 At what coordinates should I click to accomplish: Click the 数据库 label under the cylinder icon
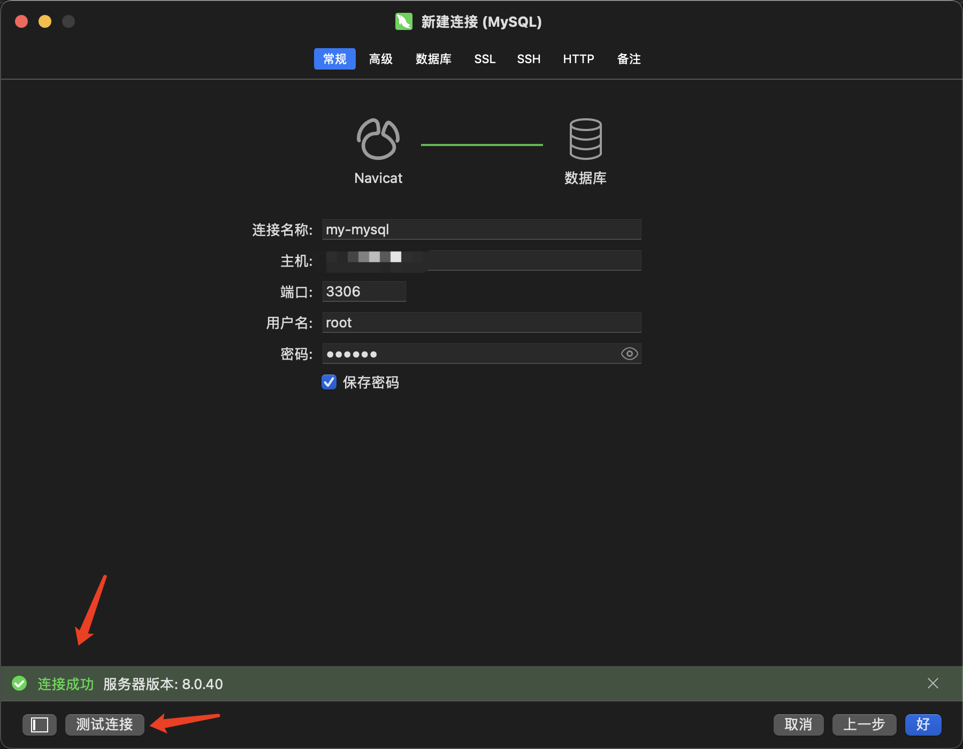tap(585, 178)
